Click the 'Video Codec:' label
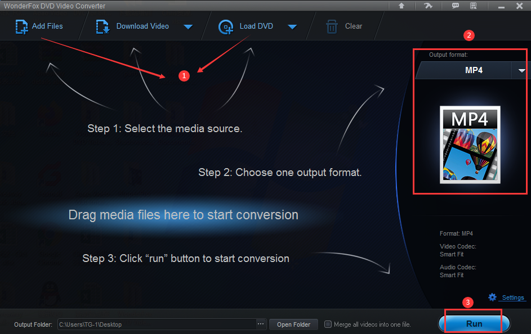Viewport: 531px width, 334px height. coord(458,246)
